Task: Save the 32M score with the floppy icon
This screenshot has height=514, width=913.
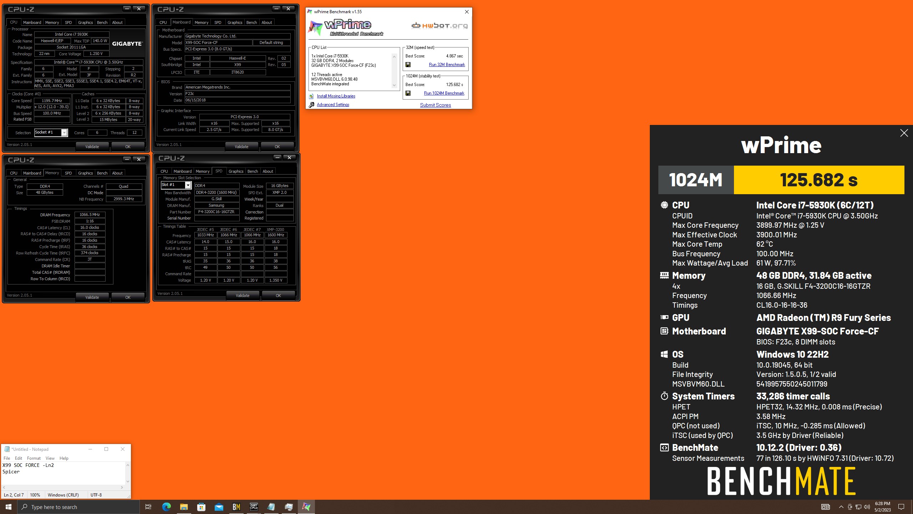Action: pos(408,65)
